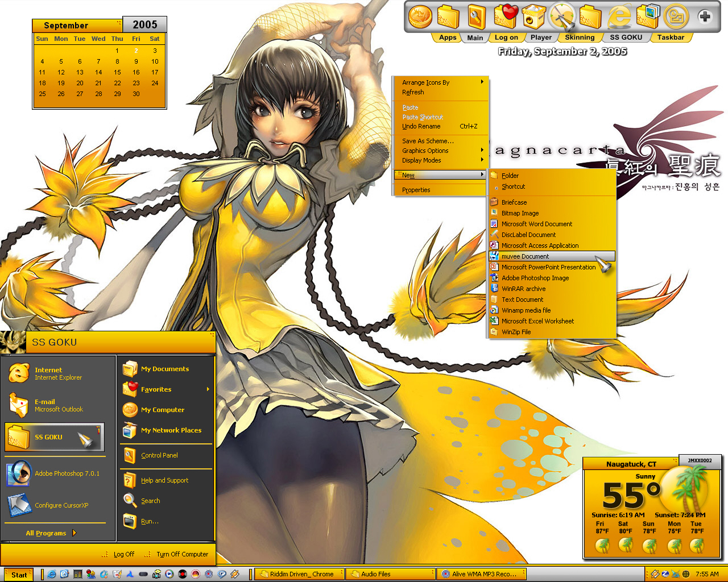The image size is (728, 582).
Task: Launch Internet Explorer from the dock
Action: (x=619, y=16)
